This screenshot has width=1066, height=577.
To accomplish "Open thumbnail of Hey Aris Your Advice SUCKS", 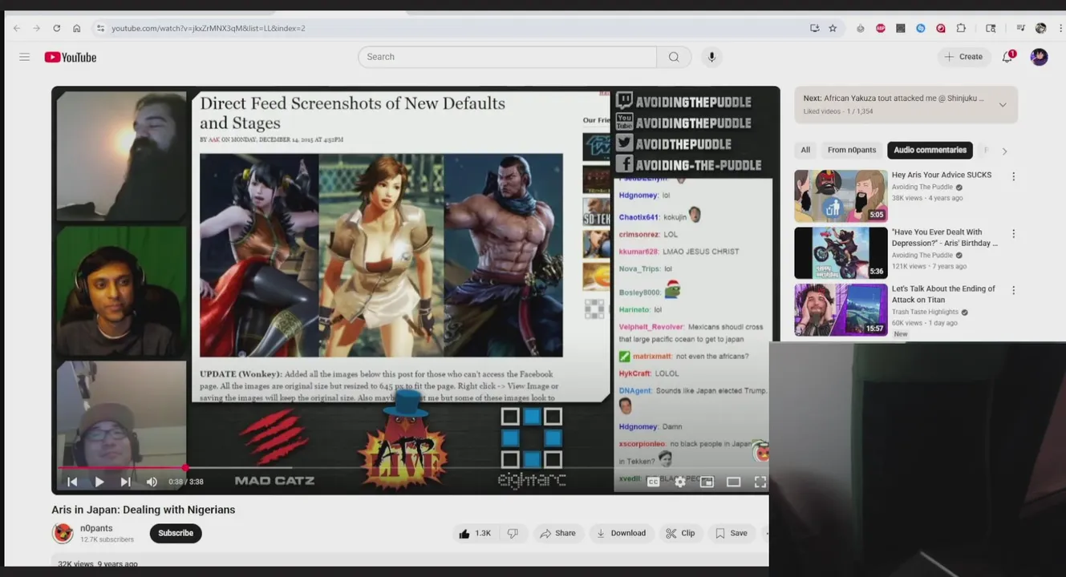I will coord(841,196).
